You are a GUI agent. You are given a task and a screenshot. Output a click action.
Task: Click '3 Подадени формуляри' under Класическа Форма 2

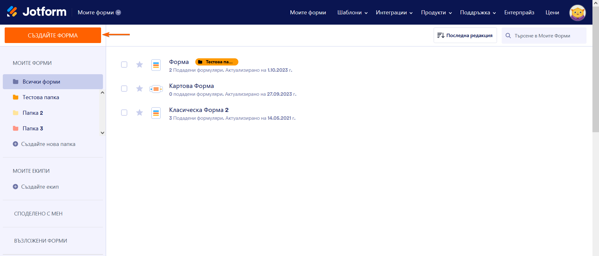click(x=196, y=118)
